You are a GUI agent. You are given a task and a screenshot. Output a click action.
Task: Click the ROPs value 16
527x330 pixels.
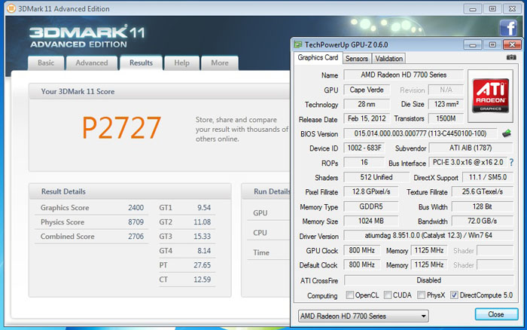point(364,163)
